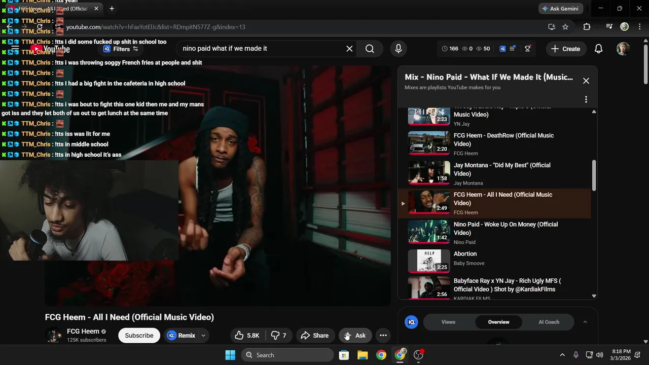The width and height of the screenshot is (649, 365).
Task: Expand the Remix dropdown arrow
Action: coord(203,336)
